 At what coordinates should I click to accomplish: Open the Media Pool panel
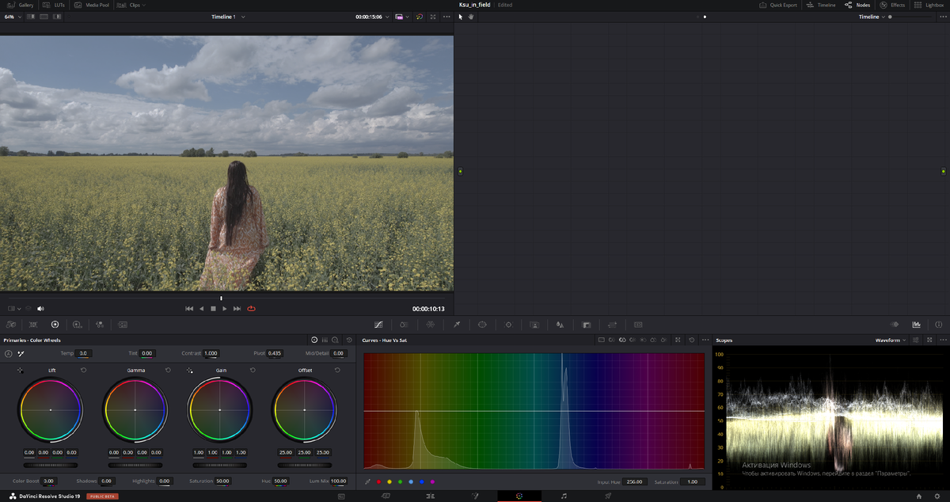(93, 5)
